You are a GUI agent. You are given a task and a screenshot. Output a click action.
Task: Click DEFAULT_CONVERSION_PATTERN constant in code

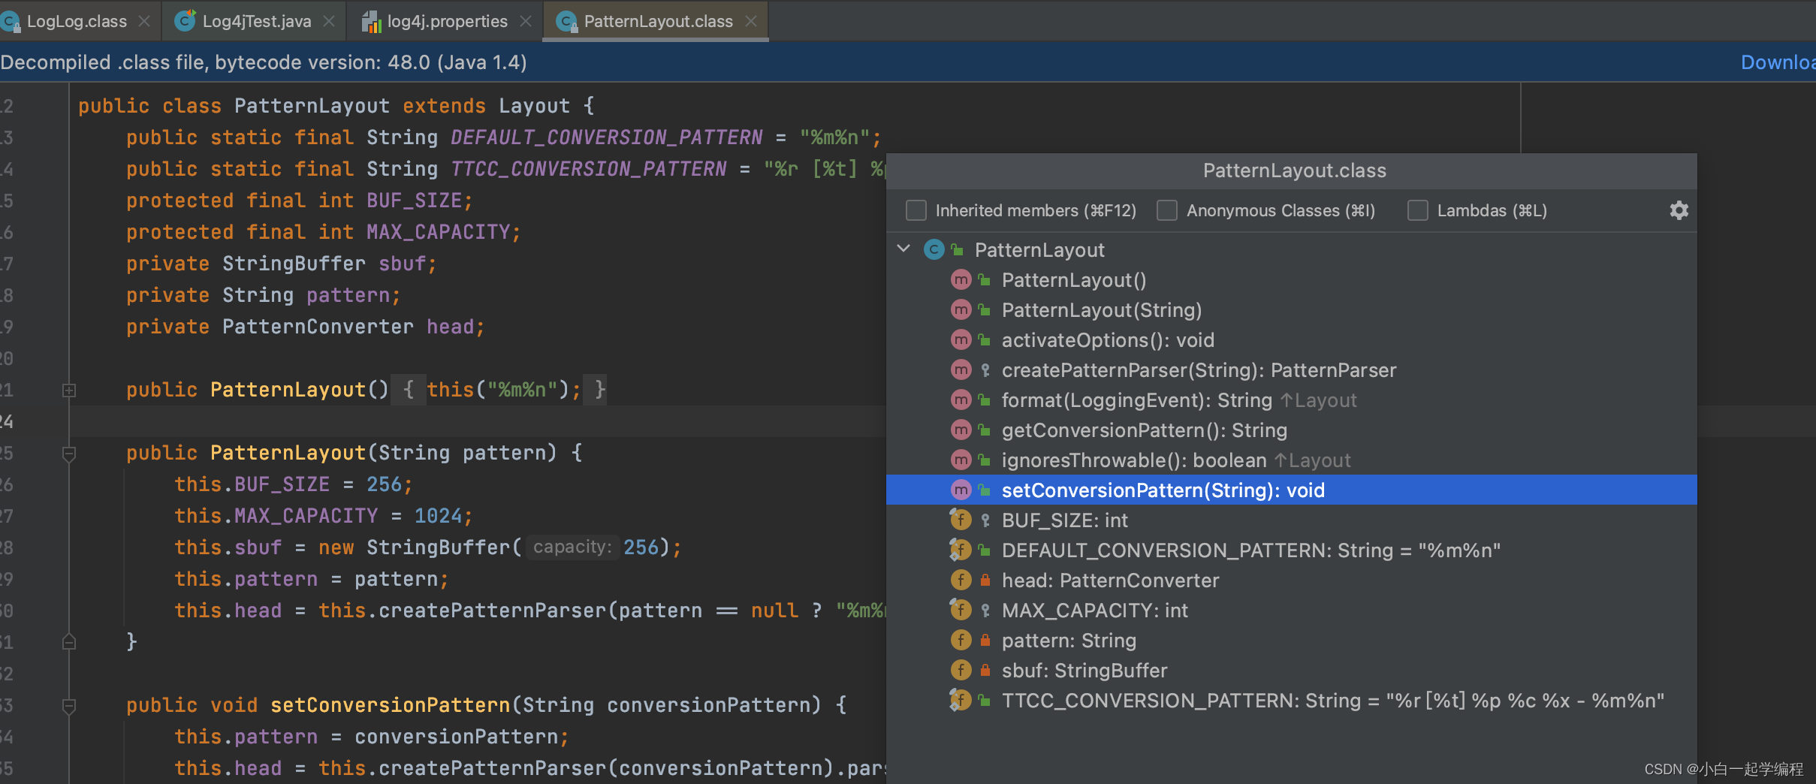coord(606,137)
